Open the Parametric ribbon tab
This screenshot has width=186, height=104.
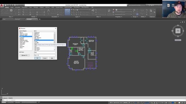tap(24, 7)
